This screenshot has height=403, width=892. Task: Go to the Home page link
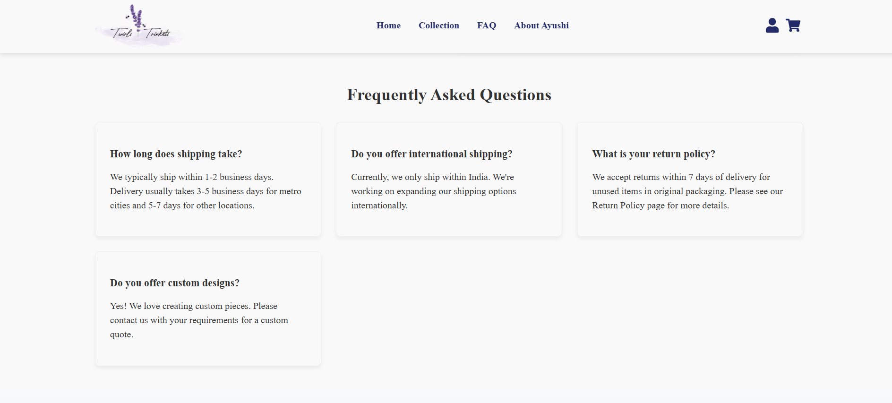pyautogui.click(x=388, y=26)
